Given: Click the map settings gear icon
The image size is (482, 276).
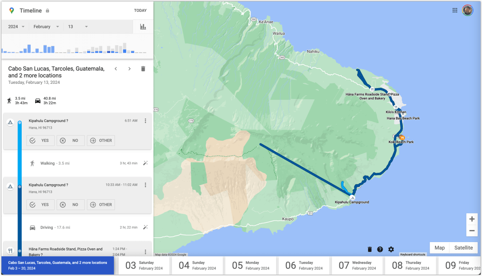Looking at the screenshot, I should 391,249.
